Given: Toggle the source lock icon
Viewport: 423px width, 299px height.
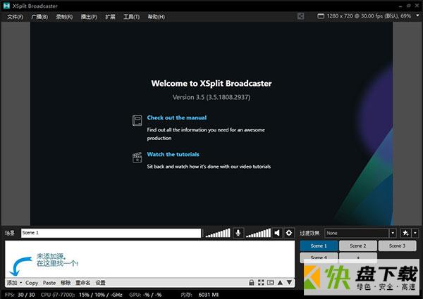Looking at the screenshot, I should coord(252,282).
